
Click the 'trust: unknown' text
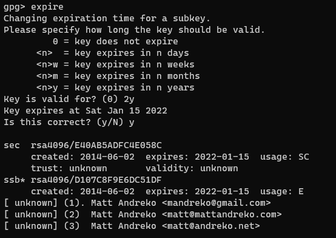click(x=69, y=168)
